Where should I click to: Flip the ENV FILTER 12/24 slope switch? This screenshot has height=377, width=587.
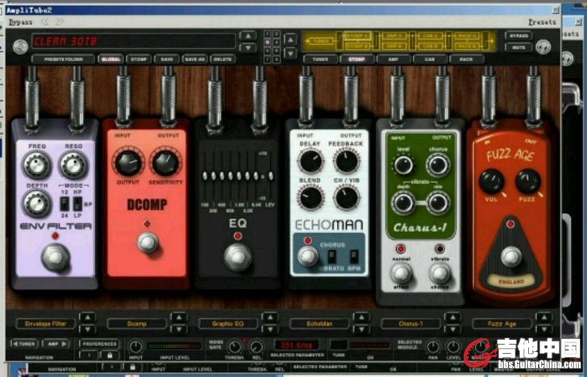(x=65, y=205)
